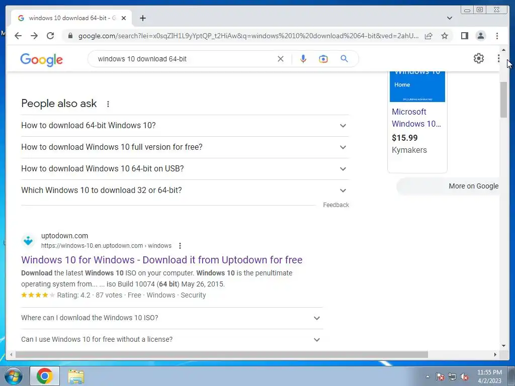Image resolution: width=515 pixels, height=386 pixels.
Task: Open 'Windows 10 for Windows - Download it from Uptodown' link
Action: [161, 260]
